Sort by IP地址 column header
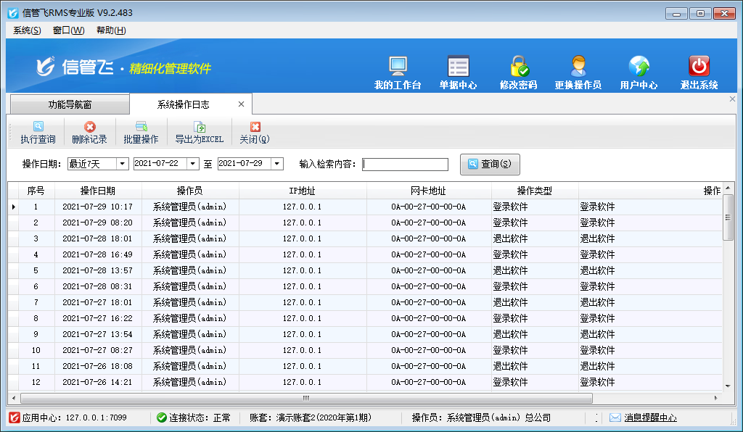The image size is (743, 432). point(303,191)
